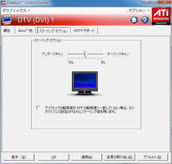Screen dimensions: 172x164
Task: Click the デフォルト(E) defaults button
Action: 153,157
